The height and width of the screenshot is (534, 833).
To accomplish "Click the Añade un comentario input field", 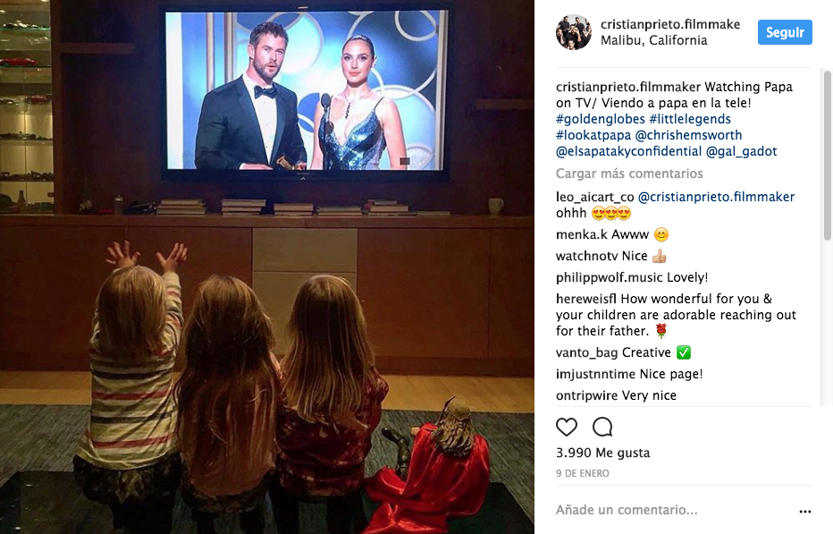I will pyautogui.click(x=675, y=510).
